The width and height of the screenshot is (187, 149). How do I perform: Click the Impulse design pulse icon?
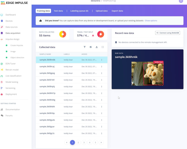point(2,39)
